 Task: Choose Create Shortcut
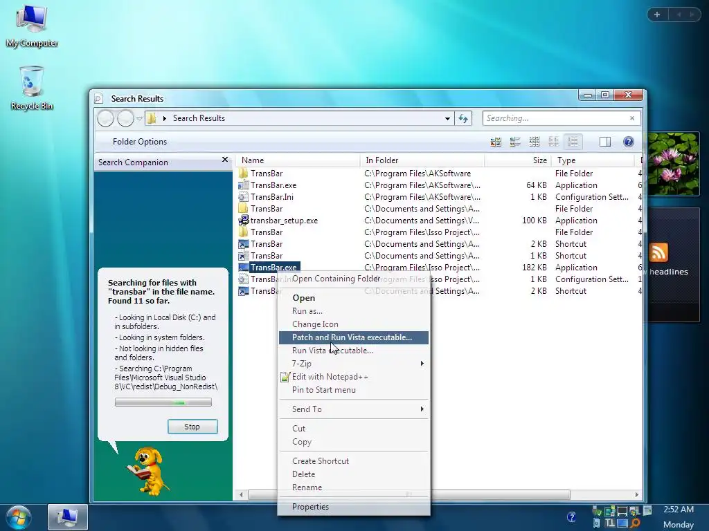pos(354,461)
